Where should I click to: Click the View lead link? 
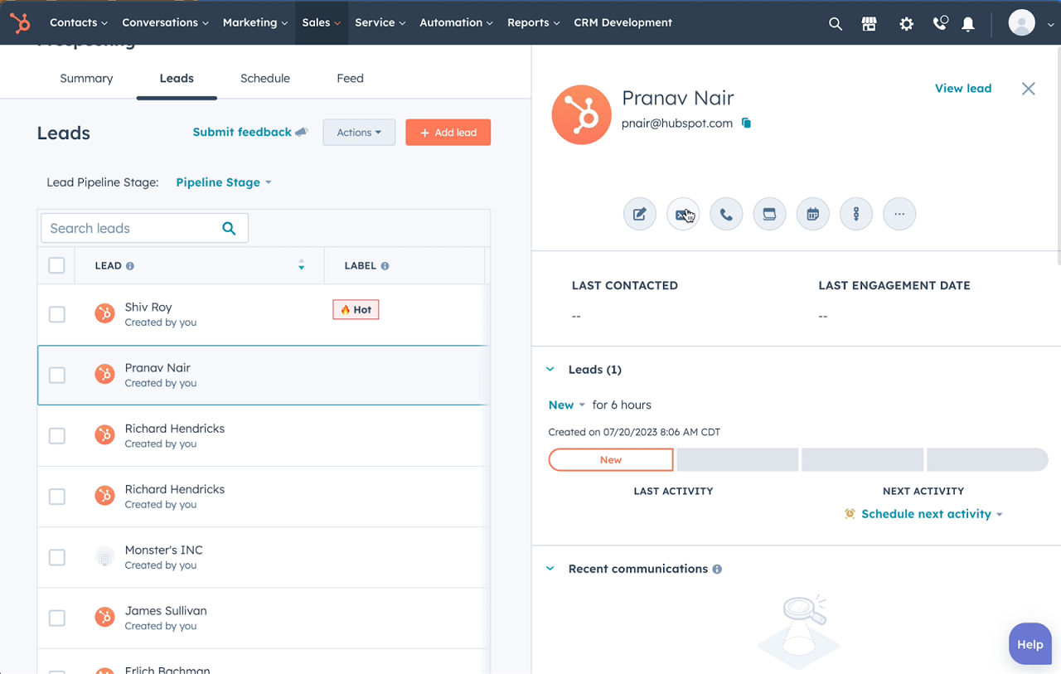[963, 88]
